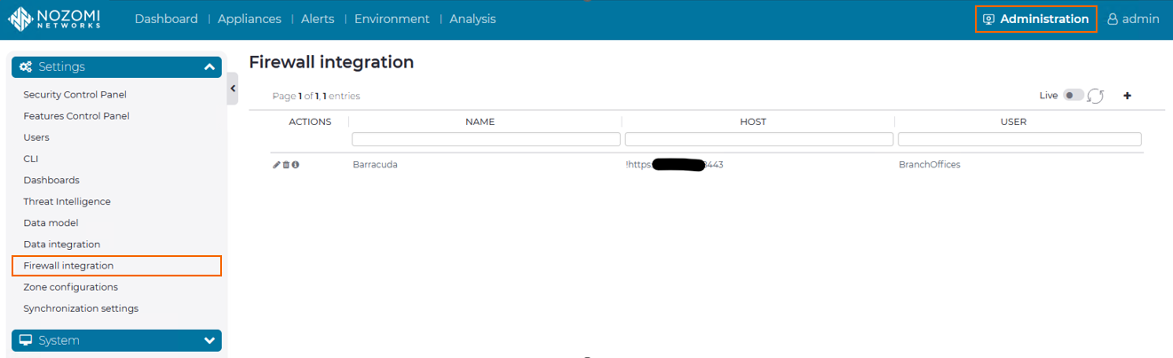Viewport: 1173px width, 358px height.
Task: Click the Firewall integration page heading
Action: (x=331, y=62)
